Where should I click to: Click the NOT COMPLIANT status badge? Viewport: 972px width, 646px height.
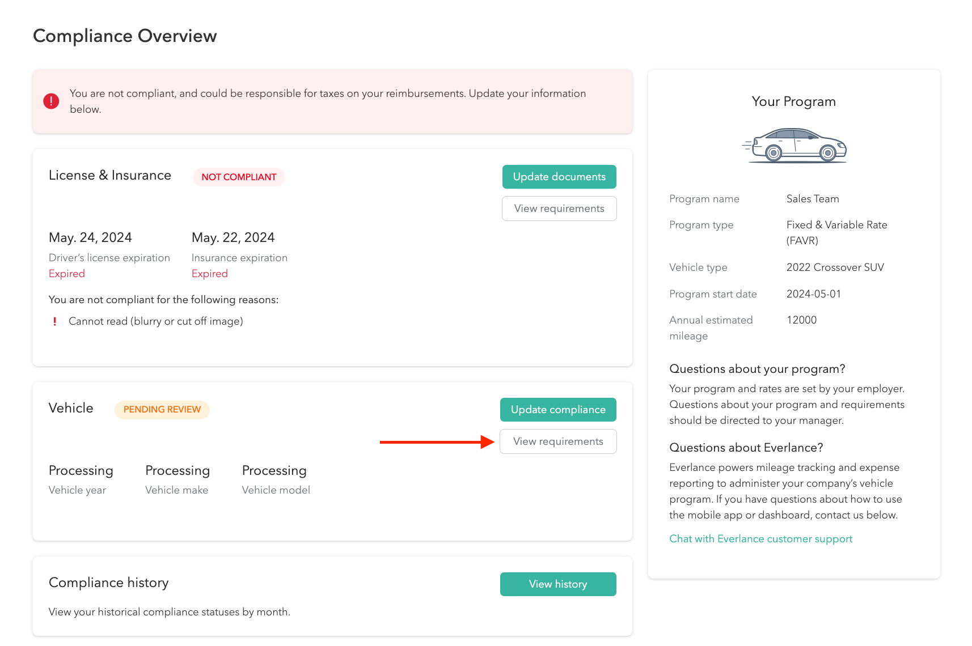[x=239, y=177]
